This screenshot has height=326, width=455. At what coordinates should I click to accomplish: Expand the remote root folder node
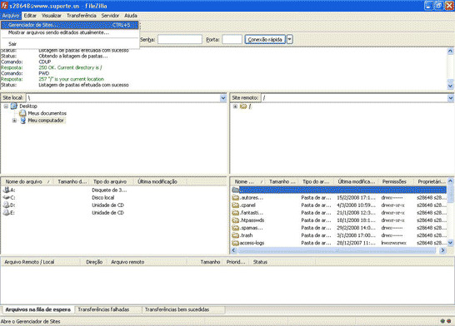click(235, 106)
